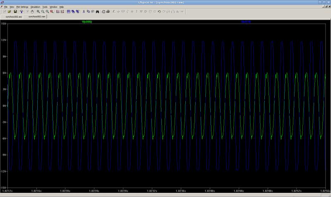Tile windows using the first window-layout icon
The height and width of the screenshot is (197, 331).
tap(68, 12)
